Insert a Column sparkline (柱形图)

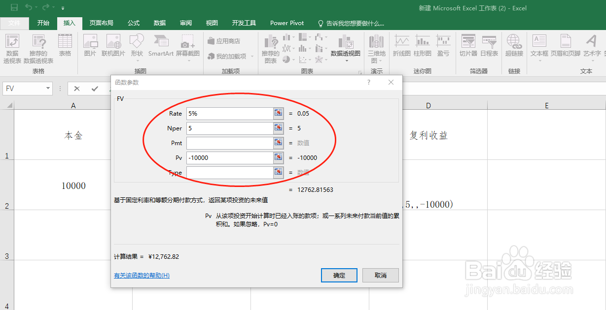click(x=423, y=46)
